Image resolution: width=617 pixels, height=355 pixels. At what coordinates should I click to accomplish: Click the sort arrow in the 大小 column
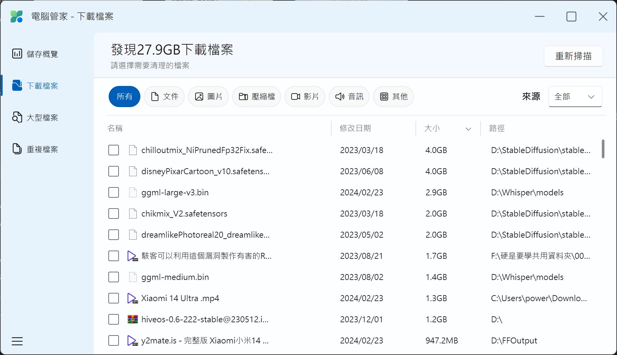[x=468, y=129]
